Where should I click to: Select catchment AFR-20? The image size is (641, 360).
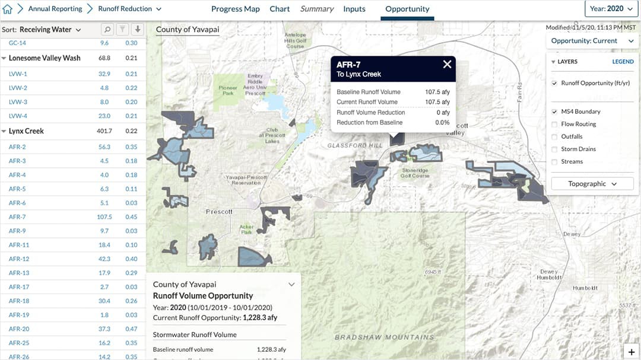(x=73, y=329)
